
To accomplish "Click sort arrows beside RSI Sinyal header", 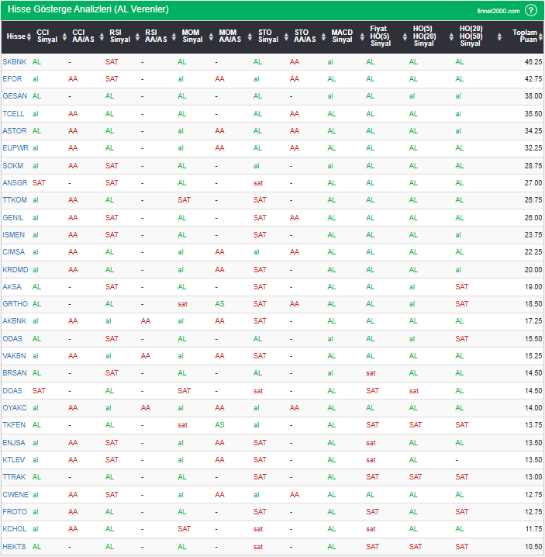I will [x=138, y=36].
